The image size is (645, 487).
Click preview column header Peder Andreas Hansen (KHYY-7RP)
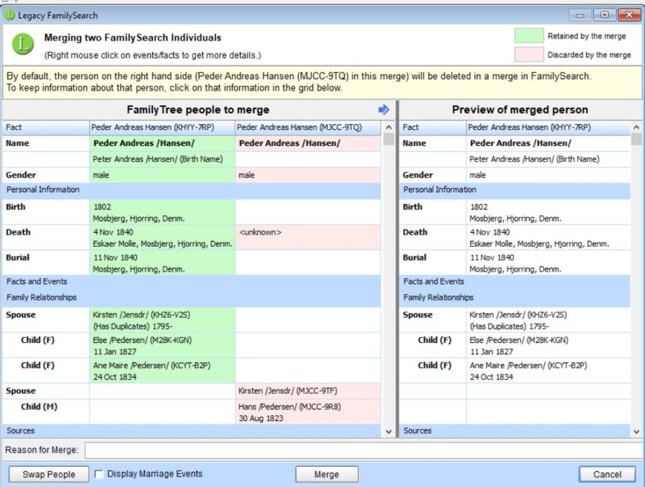pos(549,127)
